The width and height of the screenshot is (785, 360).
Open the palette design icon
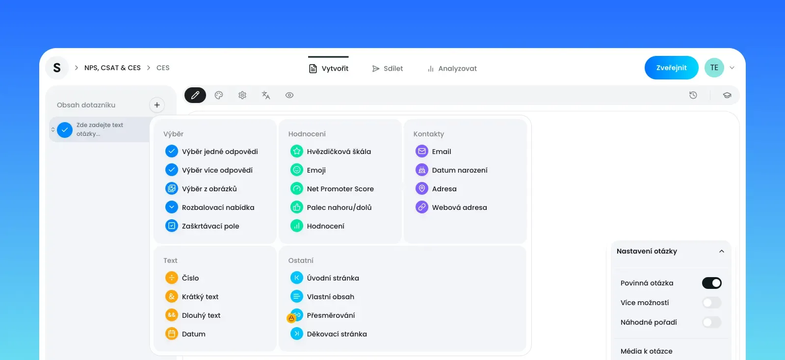click(x=219, y=95)
